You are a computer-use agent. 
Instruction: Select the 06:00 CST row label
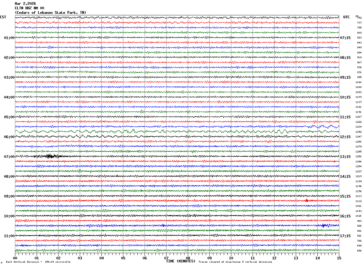9,137
